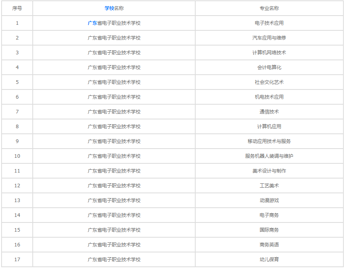Click the 计算机网络技术 cell

(x=269, y=53)
